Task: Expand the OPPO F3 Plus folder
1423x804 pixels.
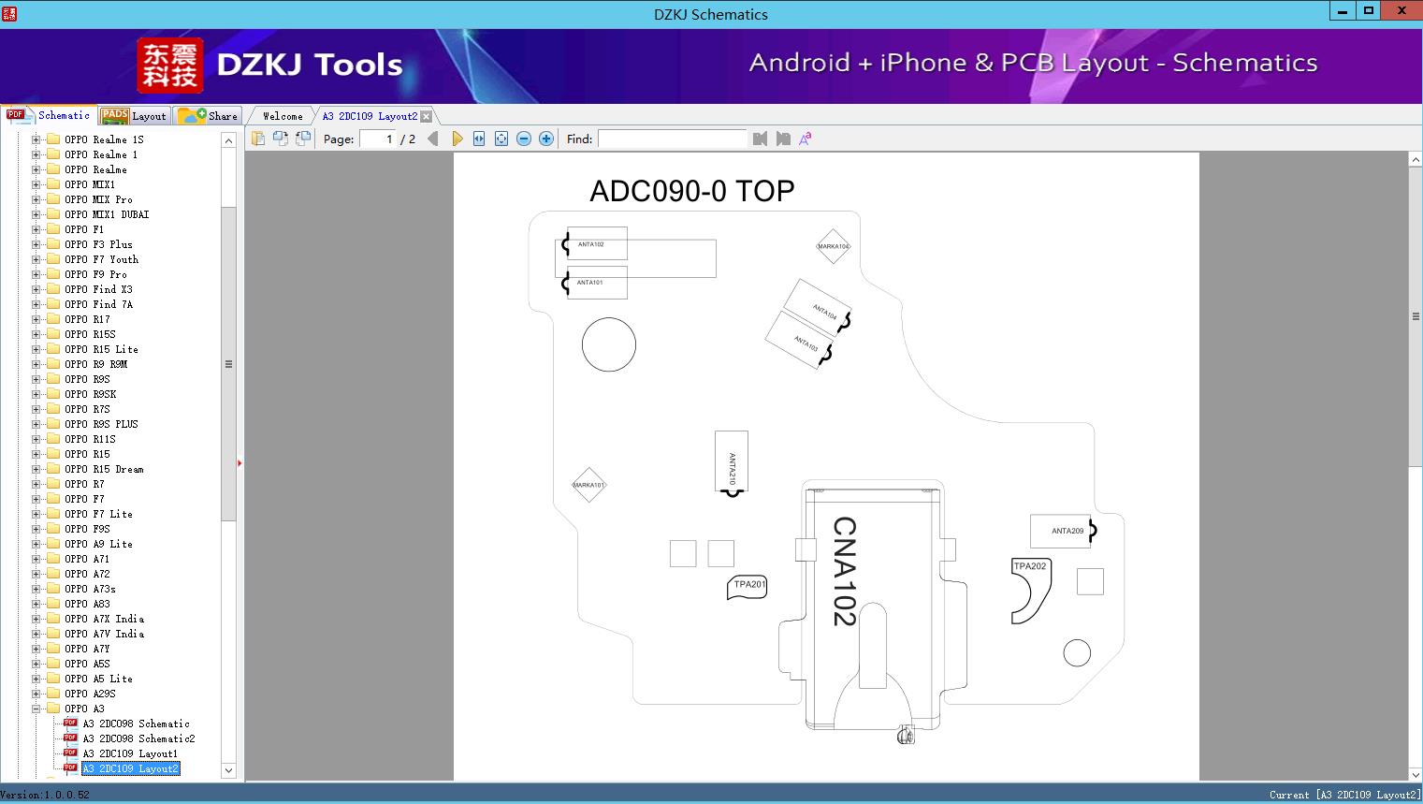Action: coord(36,244)
